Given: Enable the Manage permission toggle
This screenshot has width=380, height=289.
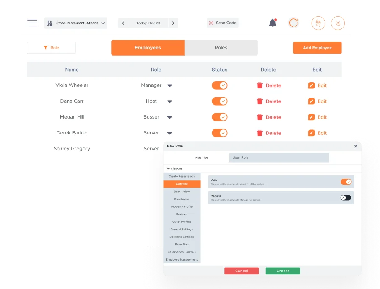Looking at the screenshot, I should pyautogui.click(x=346, y=198).
